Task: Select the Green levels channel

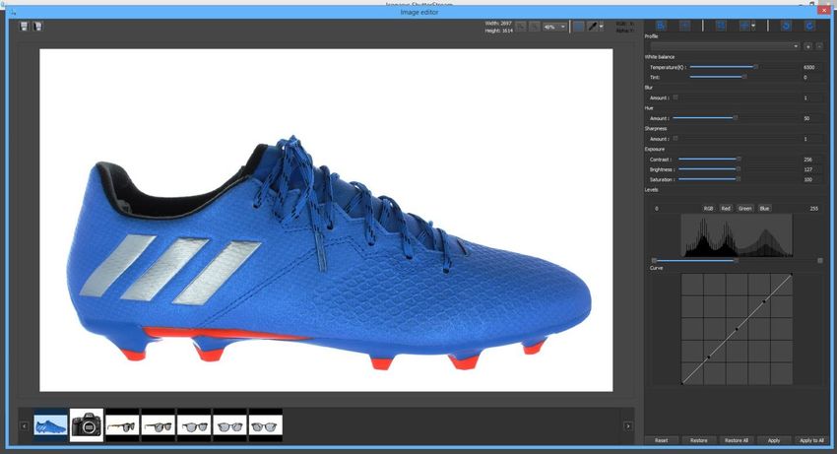Action: 745,209
